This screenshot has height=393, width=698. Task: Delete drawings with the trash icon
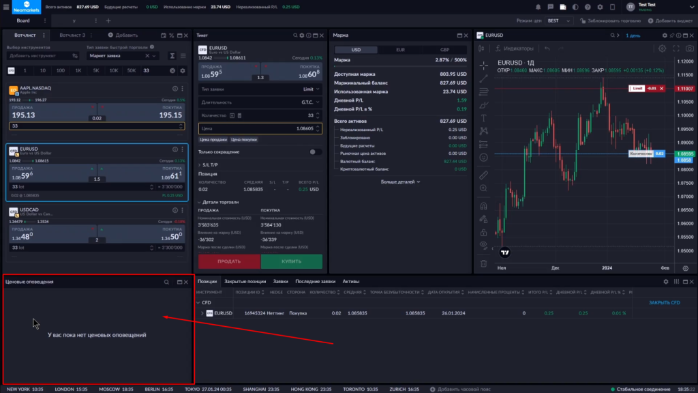(x=484, y=264)
